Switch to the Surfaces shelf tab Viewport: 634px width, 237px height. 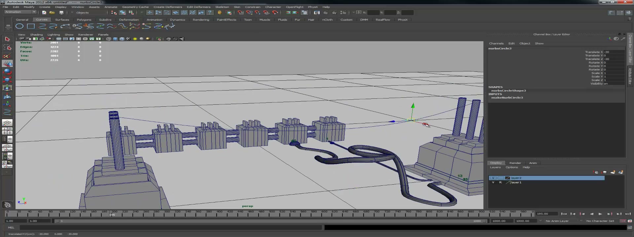62,20
